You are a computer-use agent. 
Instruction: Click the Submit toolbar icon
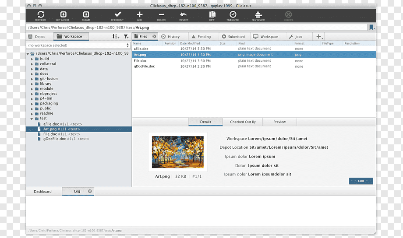pyautogui.click(x=86, y=14)
